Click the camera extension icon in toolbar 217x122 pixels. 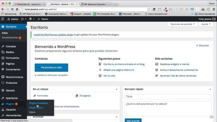click(x=171, y=9)
